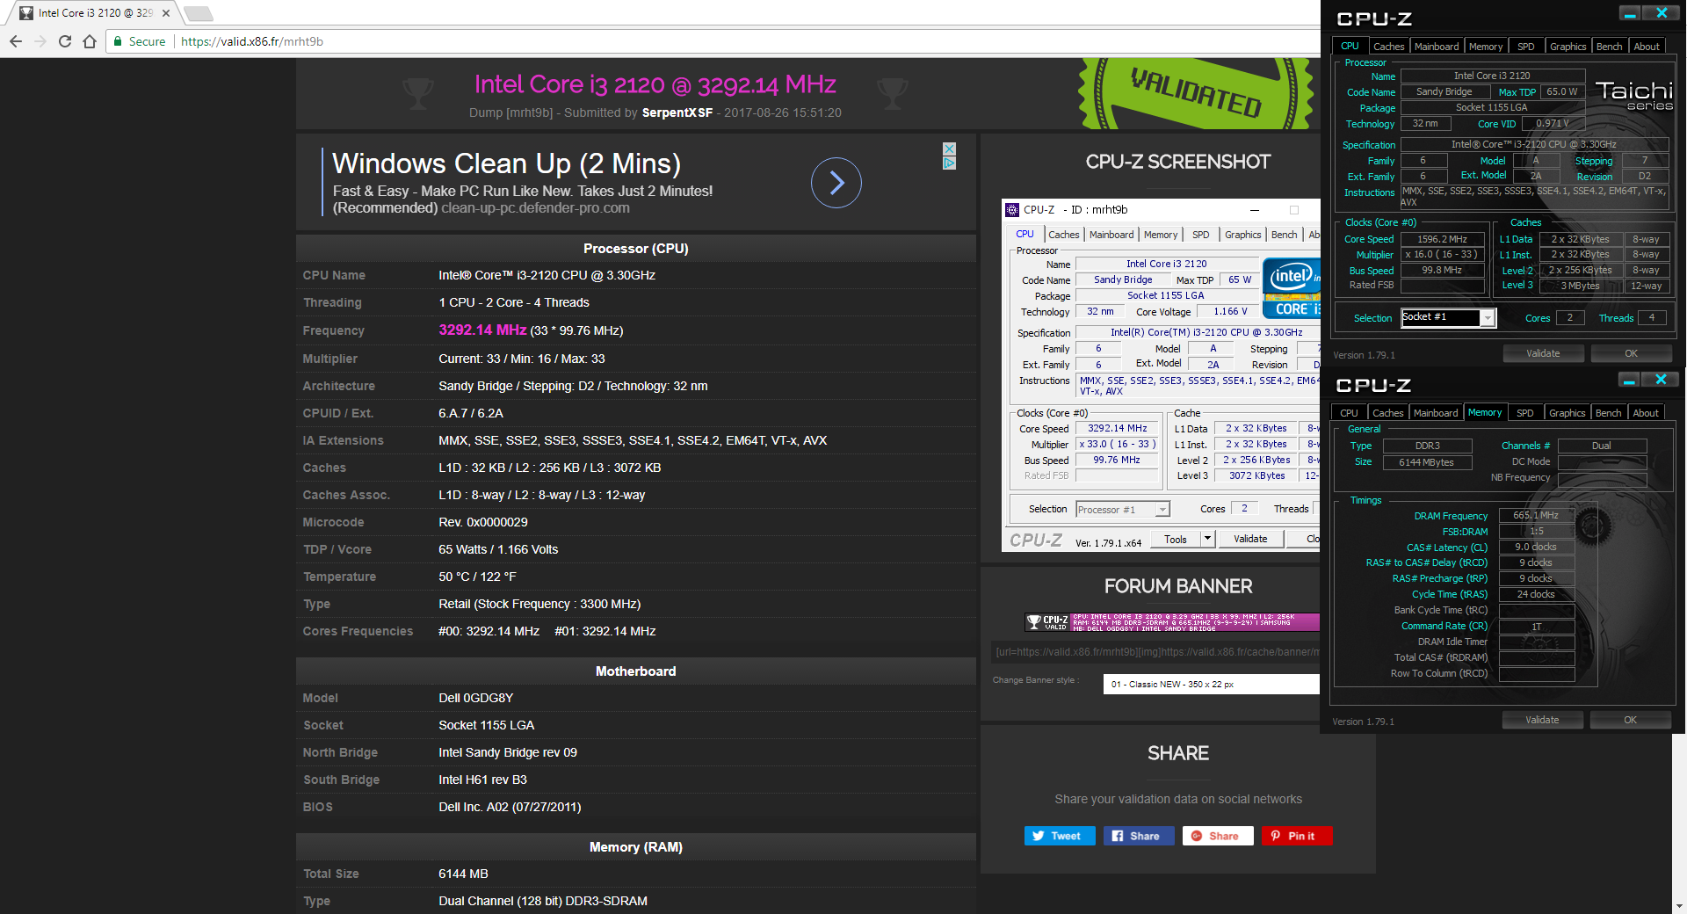Click the page scrollbar down arrow

(1679, 905)
